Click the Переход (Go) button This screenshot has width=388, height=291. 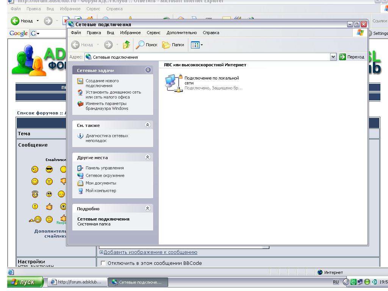[x=352, y=57]
